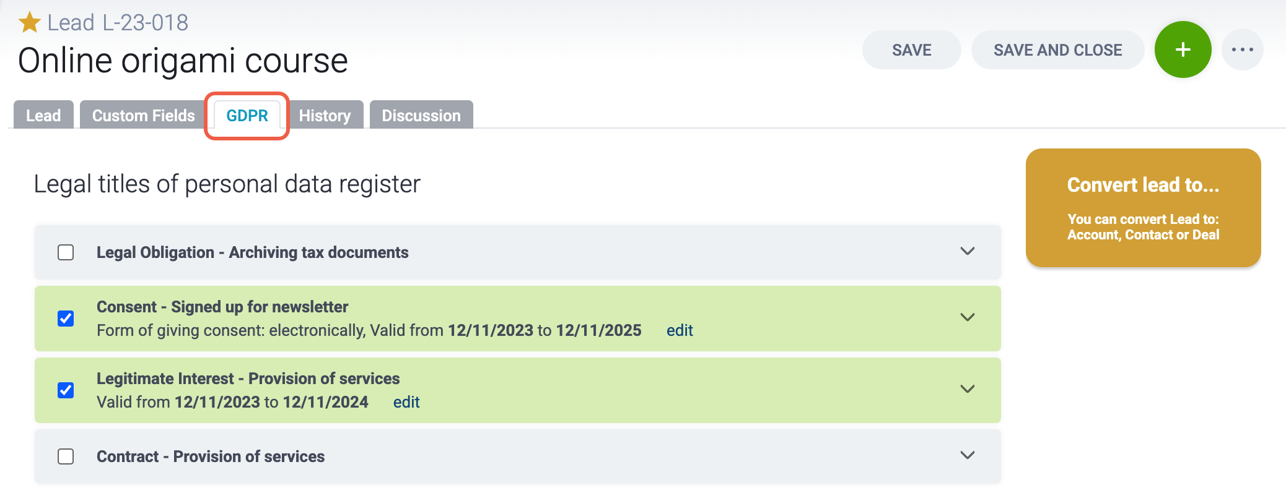
Task: Click the gold favorite star icon
Action: [x=29, y=23]
